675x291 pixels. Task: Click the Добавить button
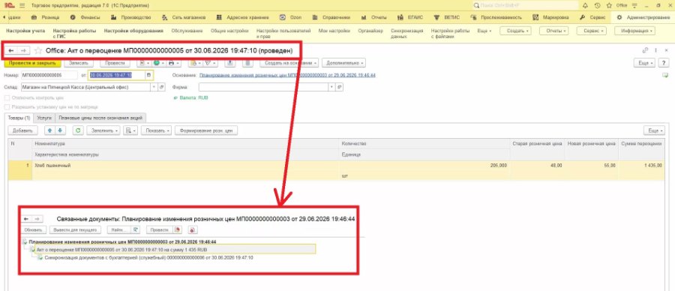tap(22, 130)
